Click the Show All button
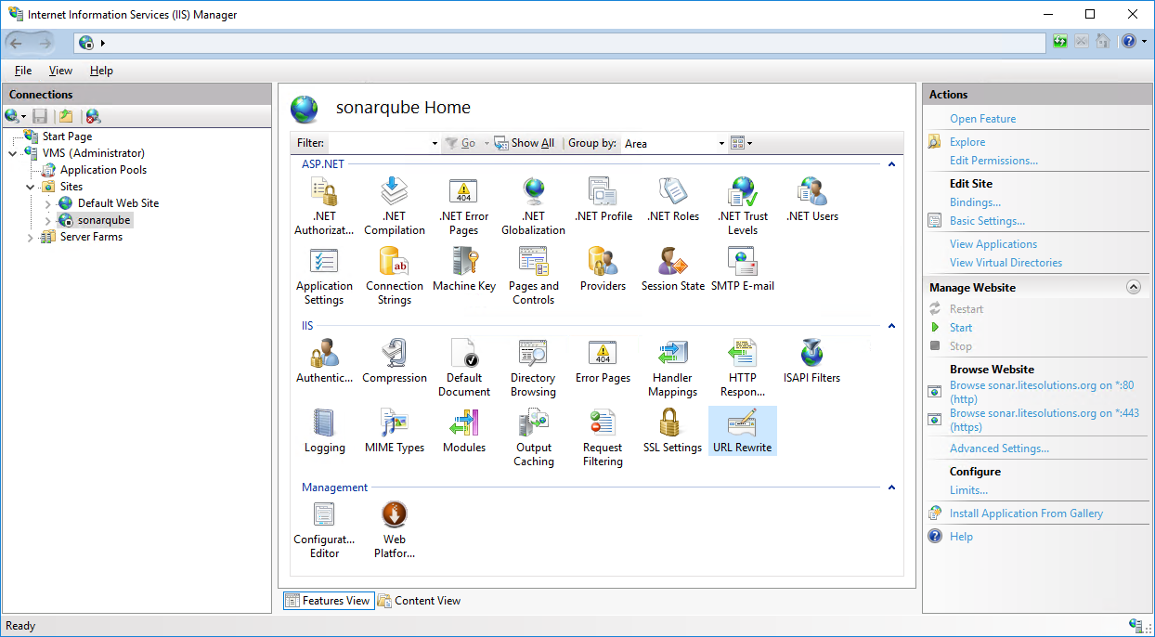The width and height of the screenshot is (1155, 637). click(525, 143)
